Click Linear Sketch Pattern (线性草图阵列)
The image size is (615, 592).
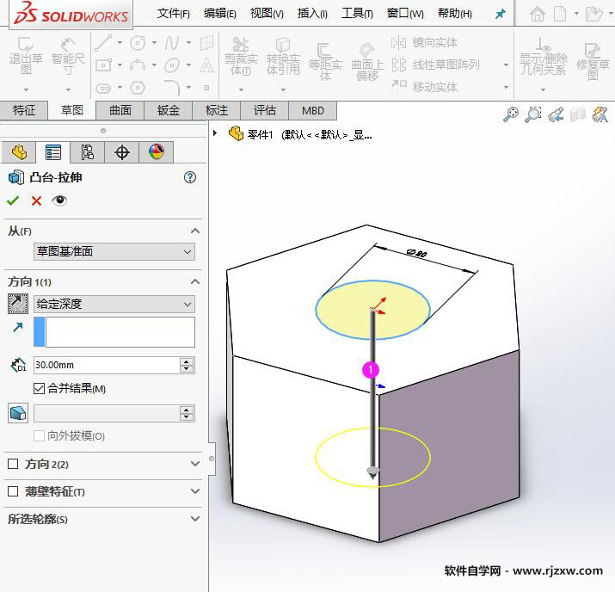pos(435,65)
